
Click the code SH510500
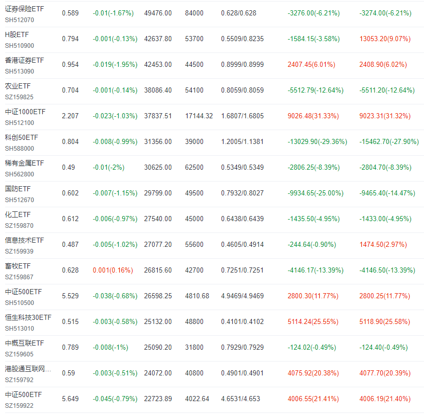pyautogui.click(x=20, y=303)
